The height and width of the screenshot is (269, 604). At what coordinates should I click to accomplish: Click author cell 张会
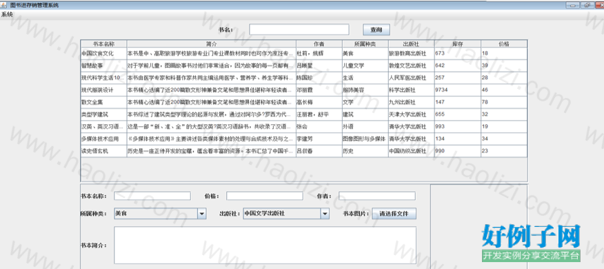click(x=319, y=127)
